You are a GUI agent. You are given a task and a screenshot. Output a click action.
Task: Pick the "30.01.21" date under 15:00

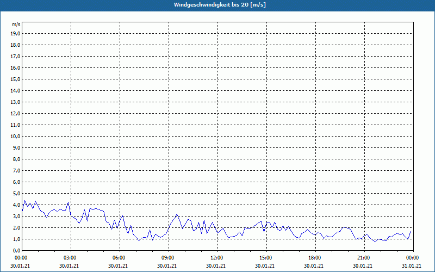tap(265, 265)
